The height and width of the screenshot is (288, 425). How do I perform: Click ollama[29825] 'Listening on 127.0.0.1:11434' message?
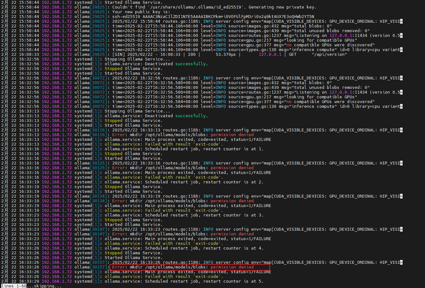332,35
